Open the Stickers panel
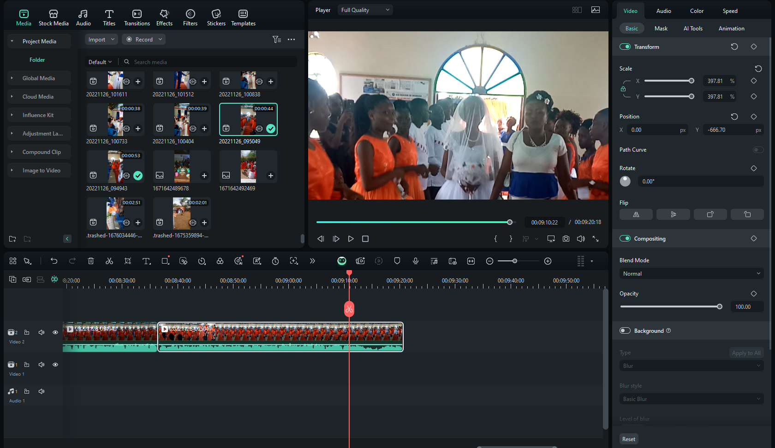This screenshot has height=448, width=775. pyautogui.click(x=216, y=17)
